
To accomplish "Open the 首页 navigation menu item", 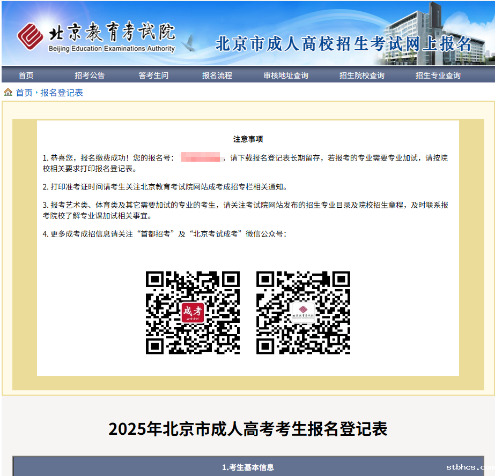I will tap(26, 75).
